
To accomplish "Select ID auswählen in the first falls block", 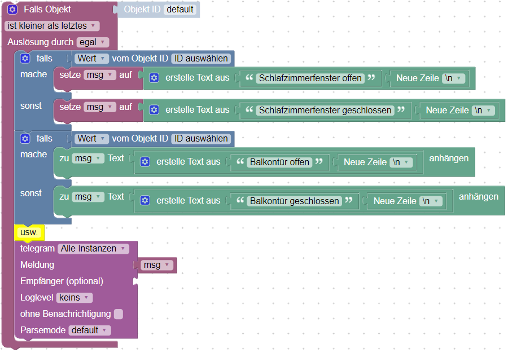I will point(201,58).
